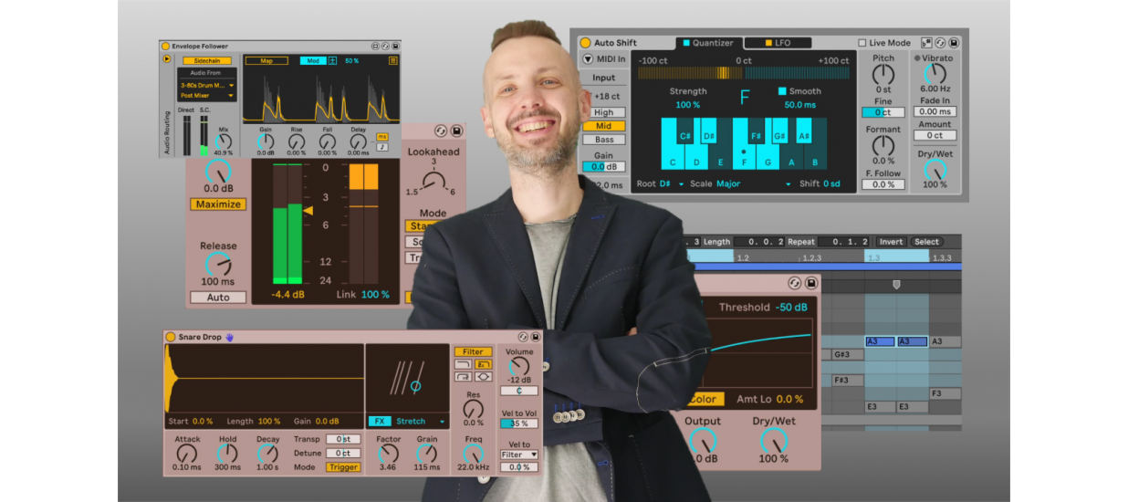Open the '3-80s Drum M...' audio source dropdown
This screenshot has height=502, width=1128.
click(206, 85)
